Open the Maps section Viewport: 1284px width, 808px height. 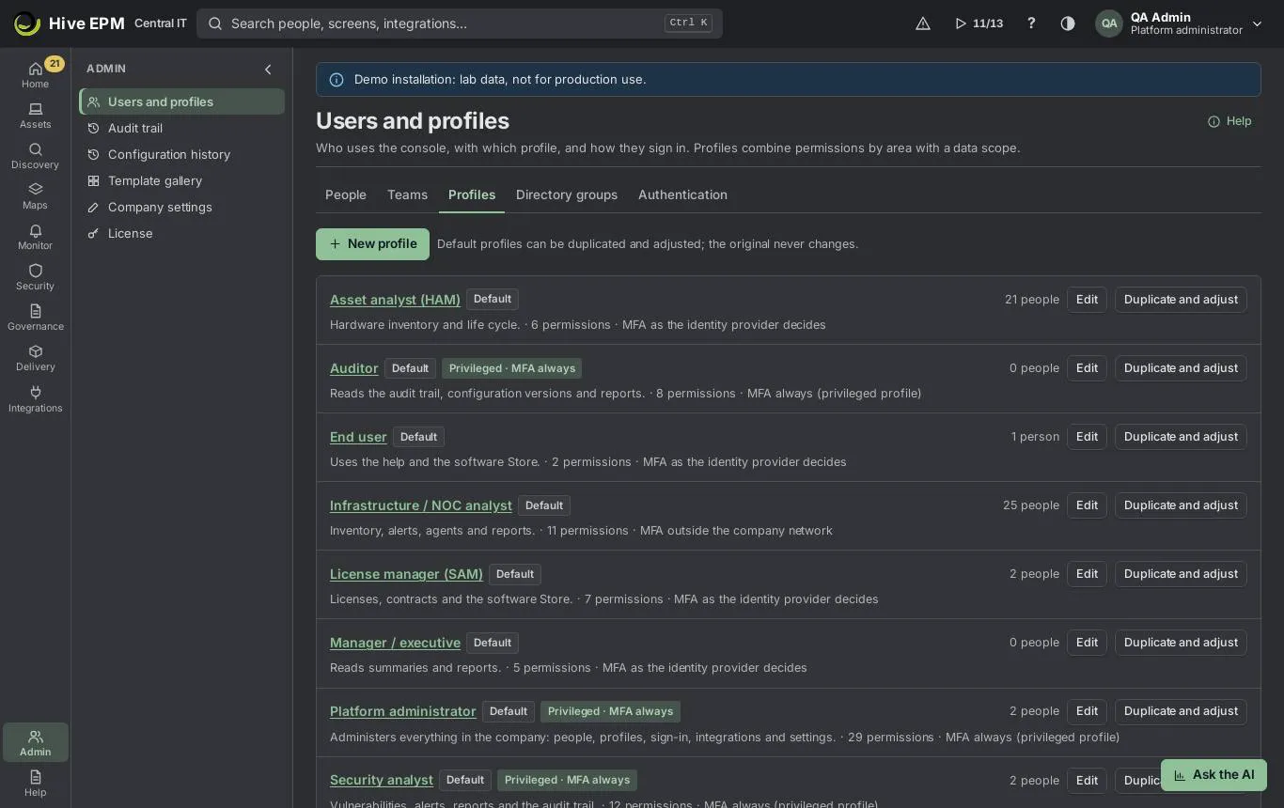point(35,196)
